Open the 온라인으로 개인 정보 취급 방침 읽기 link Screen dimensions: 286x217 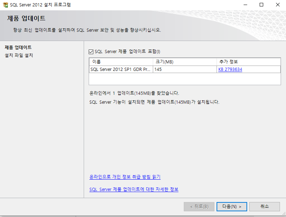[x=125, y=177]
